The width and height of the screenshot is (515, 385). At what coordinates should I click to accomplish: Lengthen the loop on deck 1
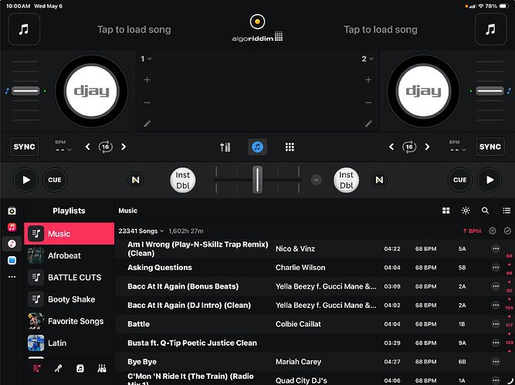click(x=124, y=147)
